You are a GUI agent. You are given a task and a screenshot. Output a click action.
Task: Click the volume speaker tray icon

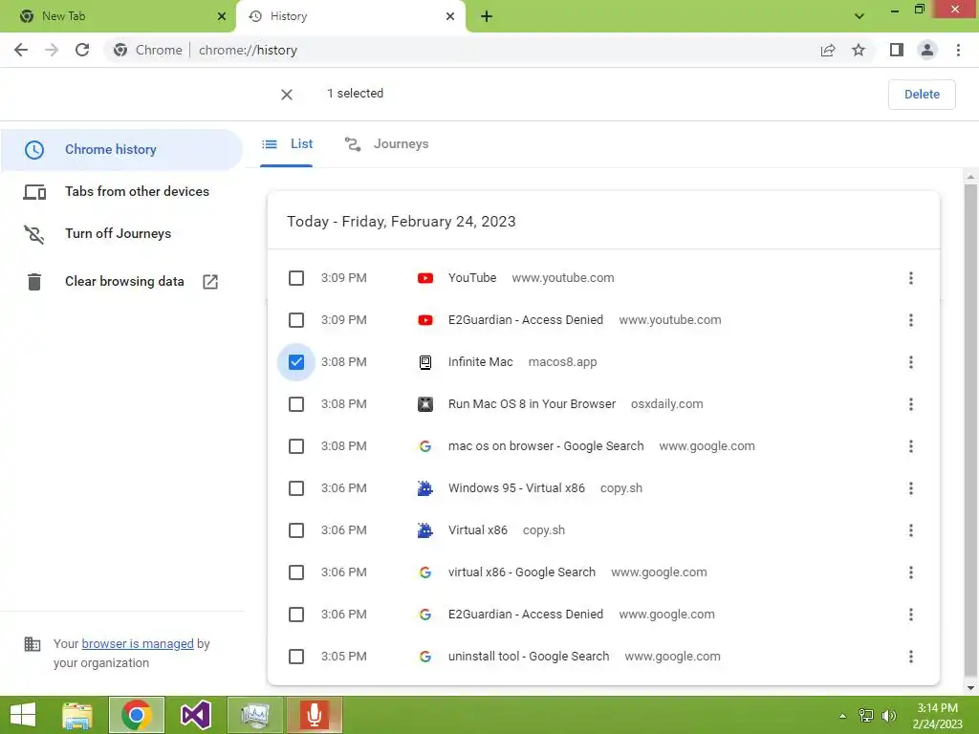point(888,715)
